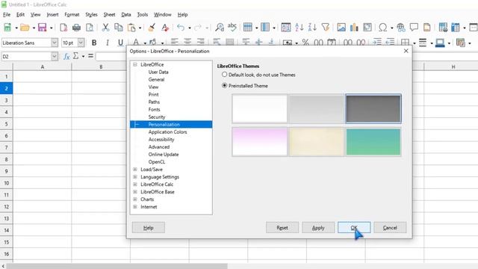Viewport: 478px width, 269px height.
Task: Click Sort Descending icon
Action: (x=312, y=28)
